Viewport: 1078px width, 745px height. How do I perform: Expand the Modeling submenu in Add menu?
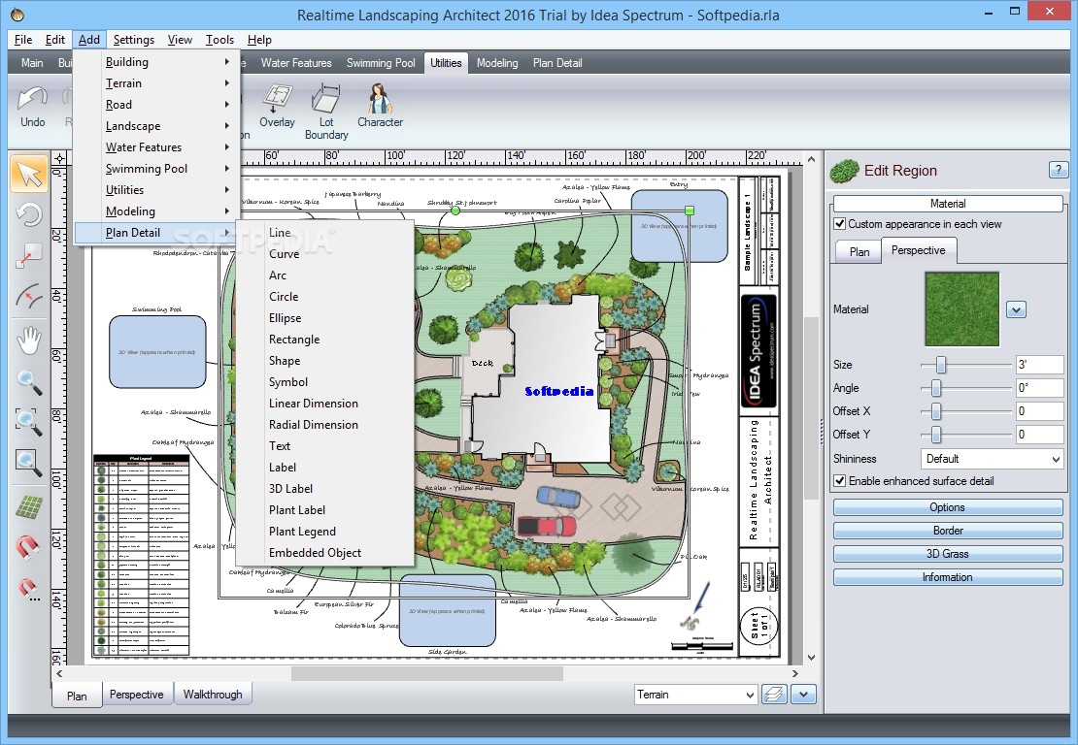coord(157,211)
